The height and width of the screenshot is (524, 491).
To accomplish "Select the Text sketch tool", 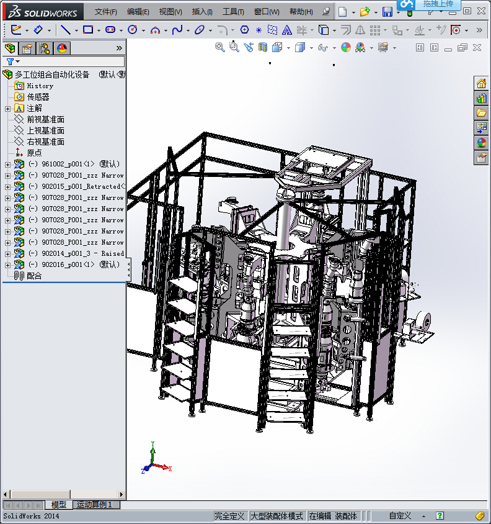I will 286,30.
